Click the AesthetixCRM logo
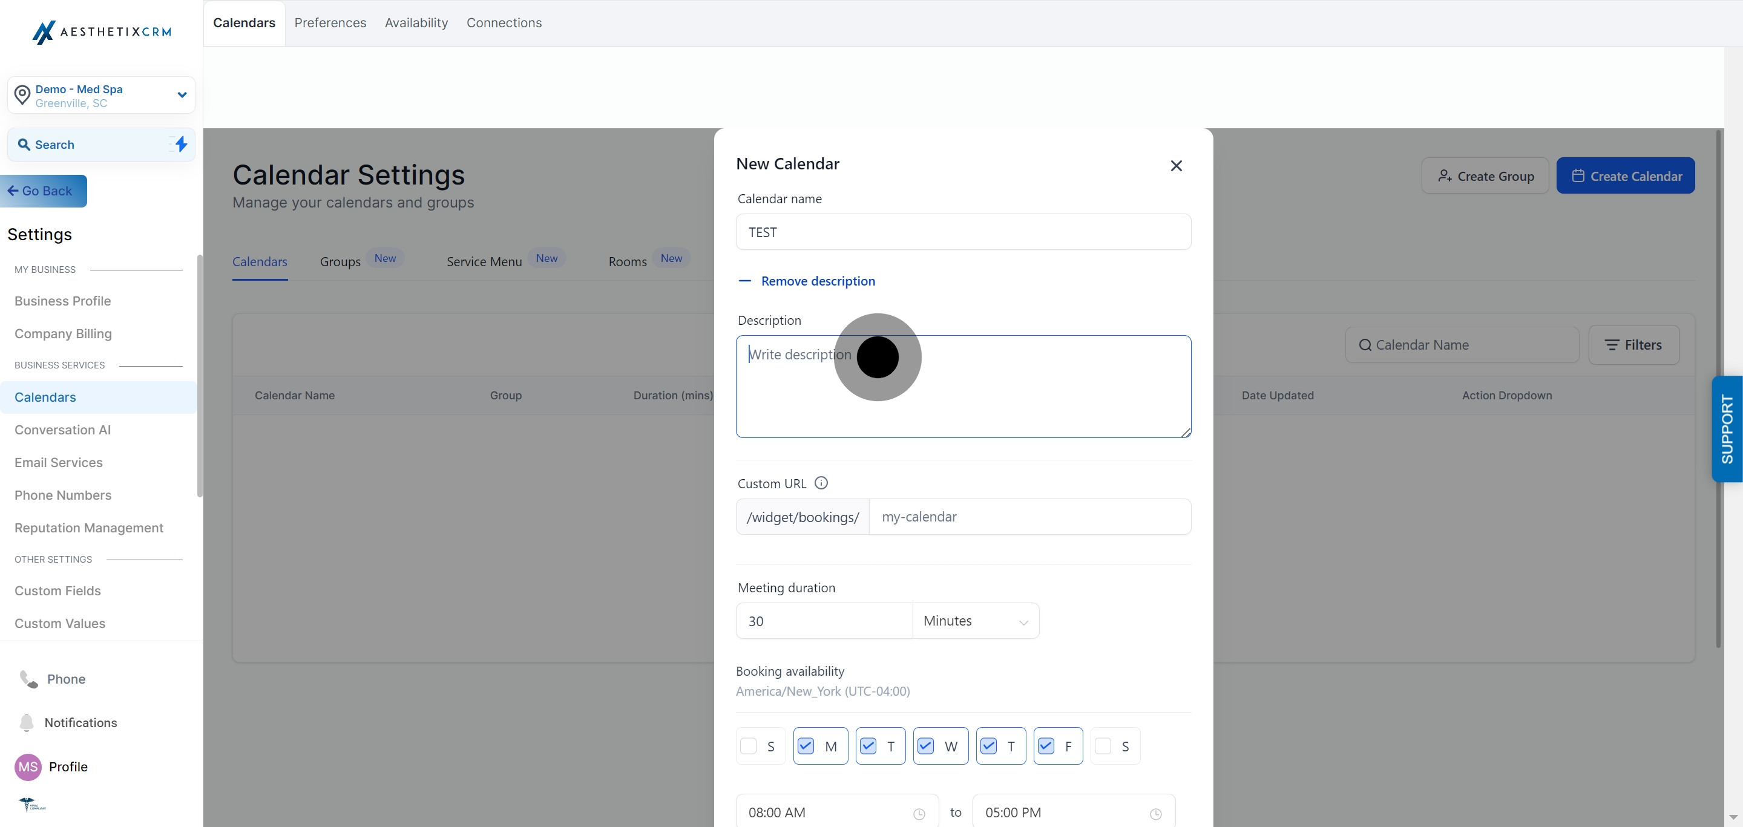This screenshot has width=1743, height=827. click(102, 32)
